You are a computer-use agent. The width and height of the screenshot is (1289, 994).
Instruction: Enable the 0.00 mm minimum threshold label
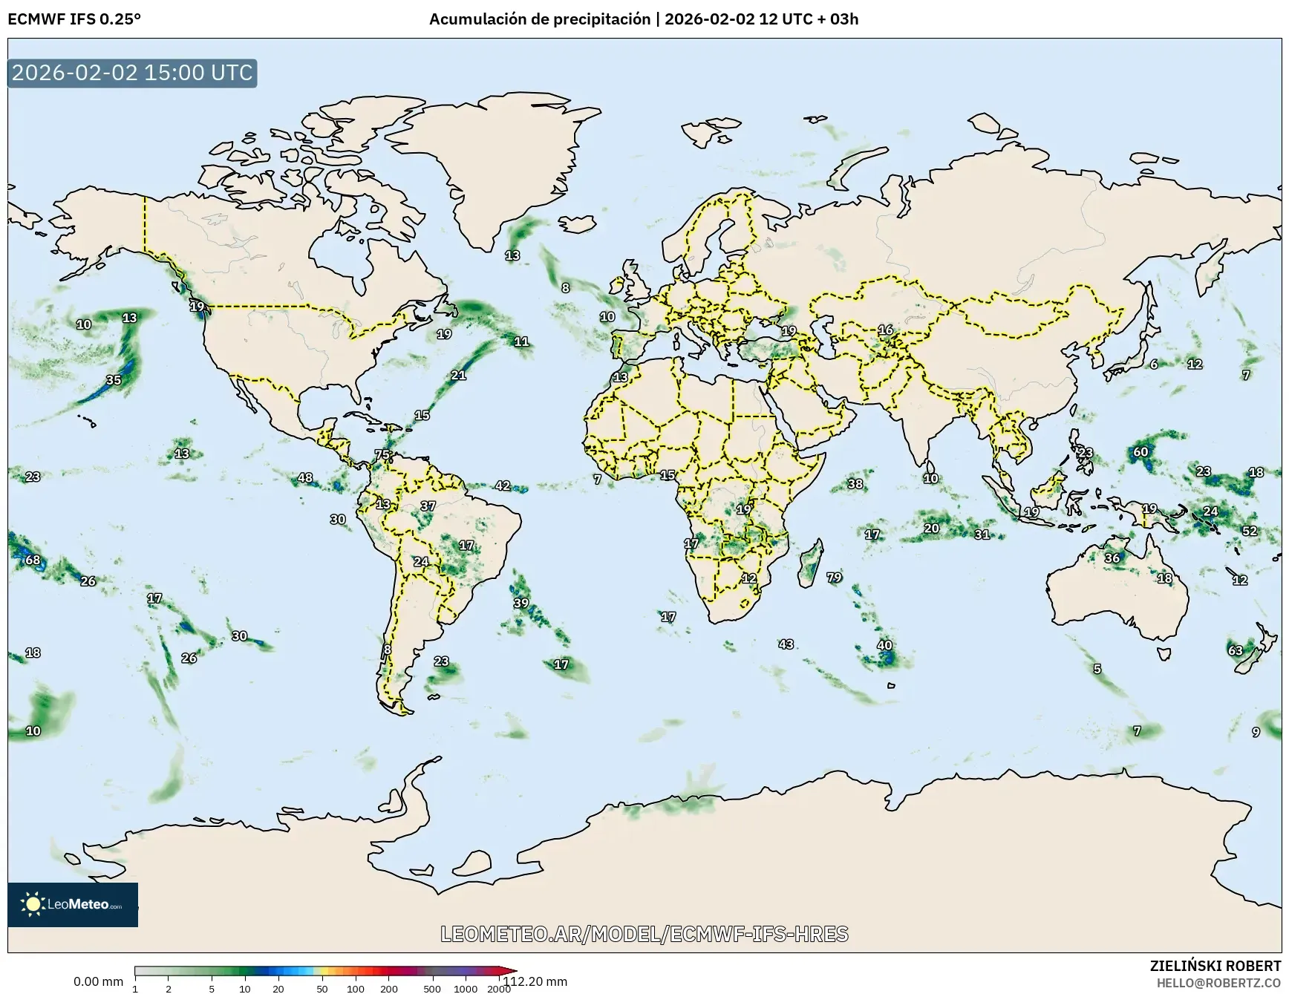coord(97,981)
